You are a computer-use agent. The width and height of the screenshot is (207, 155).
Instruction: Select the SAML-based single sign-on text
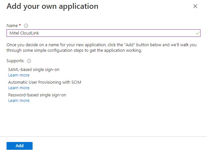tap(34, 69)
